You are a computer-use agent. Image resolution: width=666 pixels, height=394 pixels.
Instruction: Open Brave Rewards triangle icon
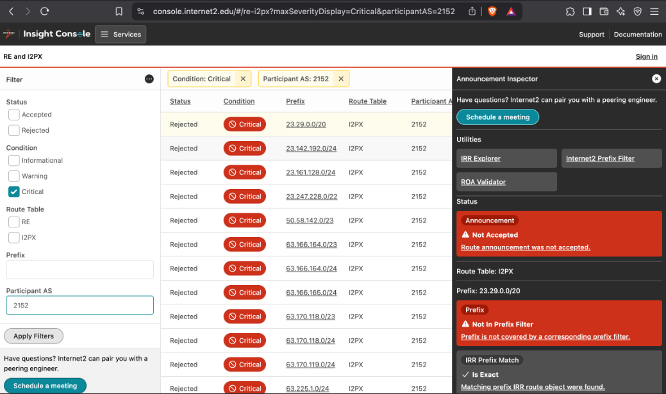coord(511,12)
